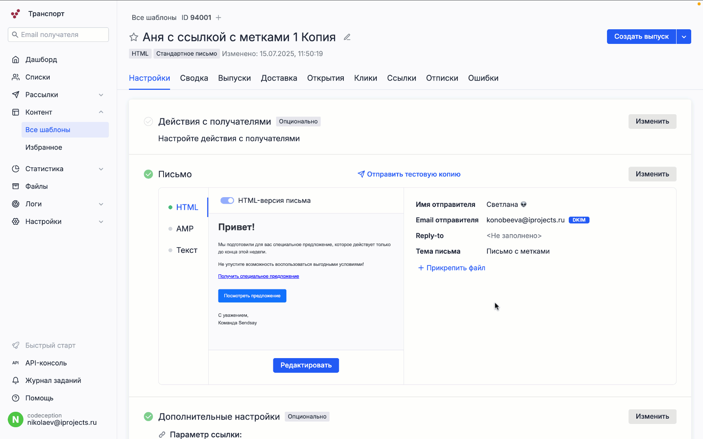Click the green checkmark next to Письмо
The width and height of the screenshot is (703, 439).
[148, 174]
